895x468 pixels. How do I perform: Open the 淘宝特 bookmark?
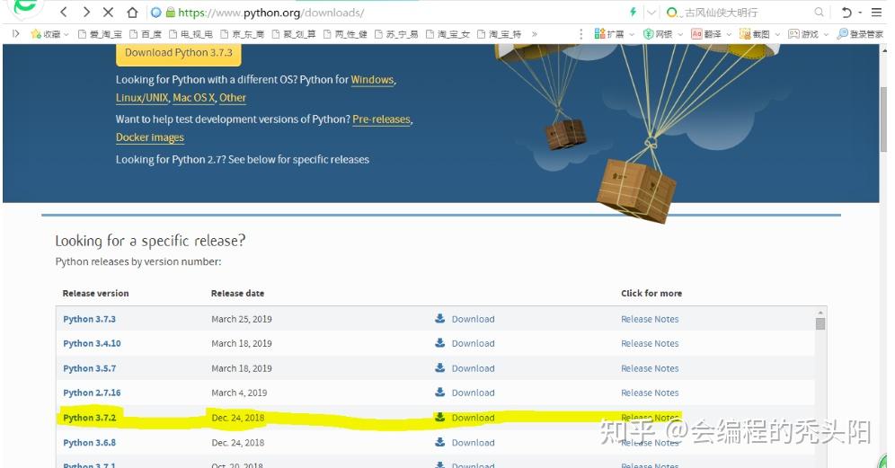(499, 34)
